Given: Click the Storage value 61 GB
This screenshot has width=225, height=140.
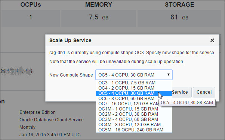Looking at the screenshot, I should [x=179, y=17].
